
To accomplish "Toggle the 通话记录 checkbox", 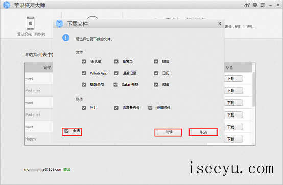I will [x=116, y=73].
